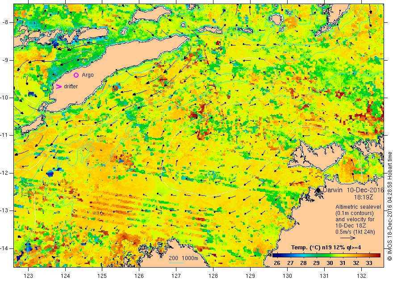
Task: Click the temperature color scale bar
Action: point(326,256)
